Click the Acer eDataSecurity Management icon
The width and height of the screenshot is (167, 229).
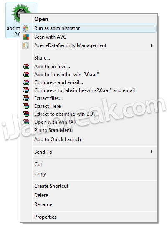tap(25, 45)
